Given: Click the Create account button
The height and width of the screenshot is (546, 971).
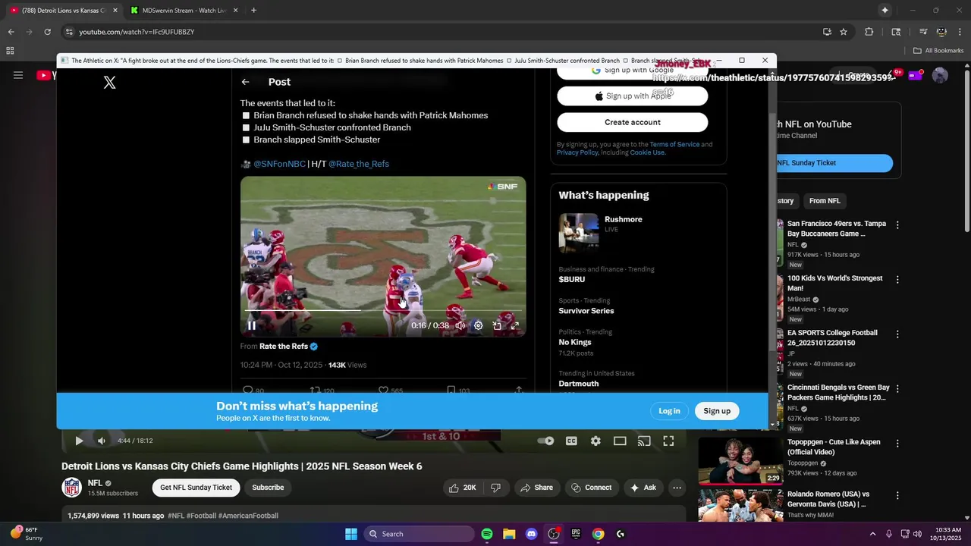Looking at the screenshot, I should point(633,122).
